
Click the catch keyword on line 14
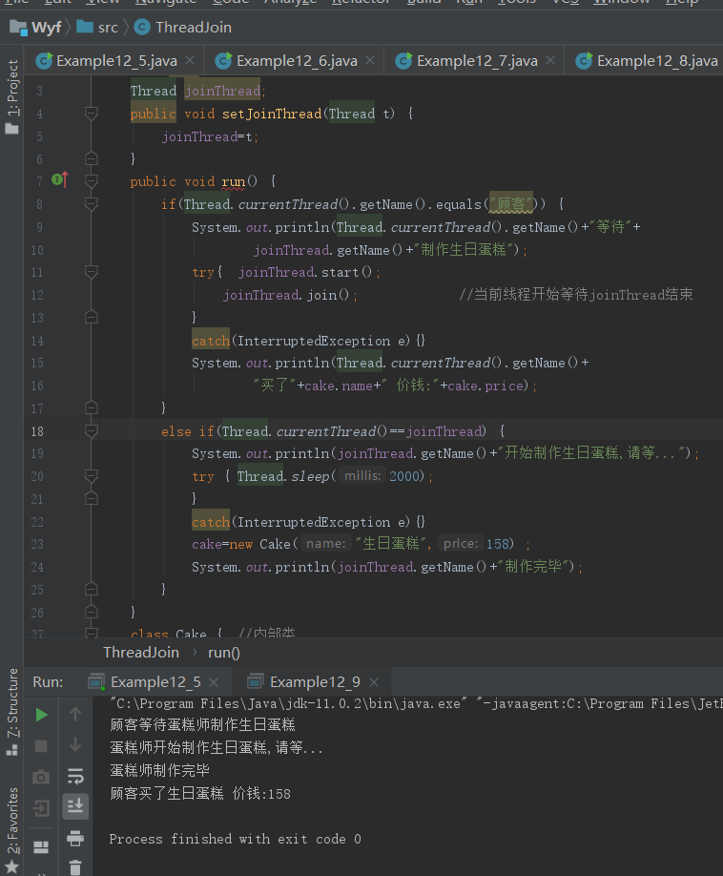(x=211, y=341)
